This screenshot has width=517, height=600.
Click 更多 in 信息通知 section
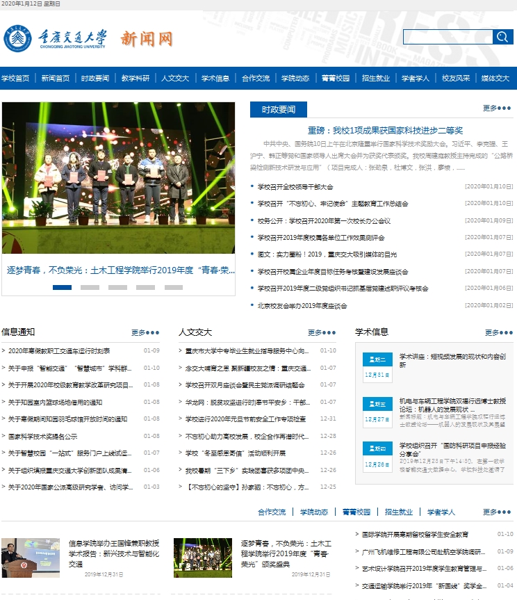[145, 332]
